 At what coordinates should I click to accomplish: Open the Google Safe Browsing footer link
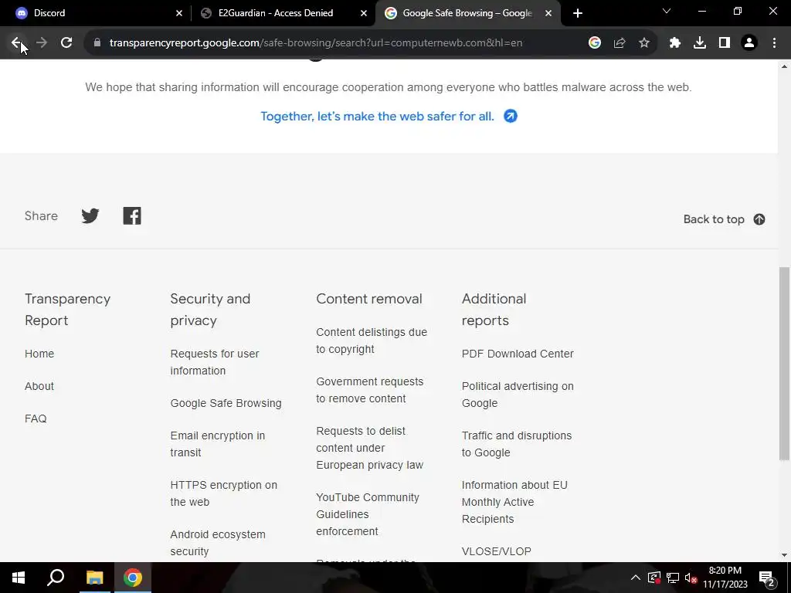(x=226, y=403)
